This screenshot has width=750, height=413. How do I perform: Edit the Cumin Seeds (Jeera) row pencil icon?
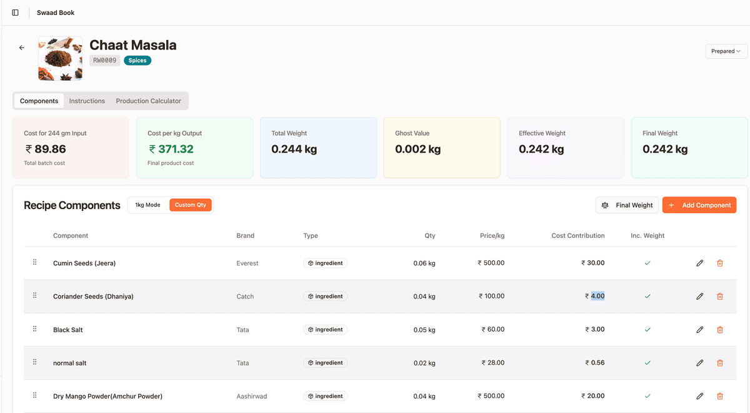pyautogui.click(x=700, y=263)
